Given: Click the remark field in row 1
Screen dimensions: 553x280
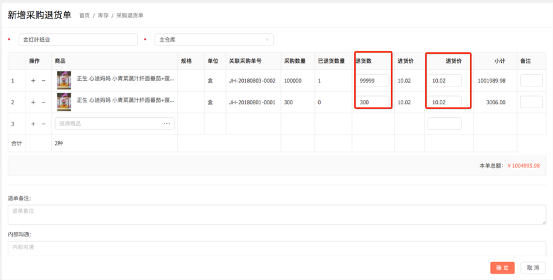Looking at the screenshot, I should point(531,81).
